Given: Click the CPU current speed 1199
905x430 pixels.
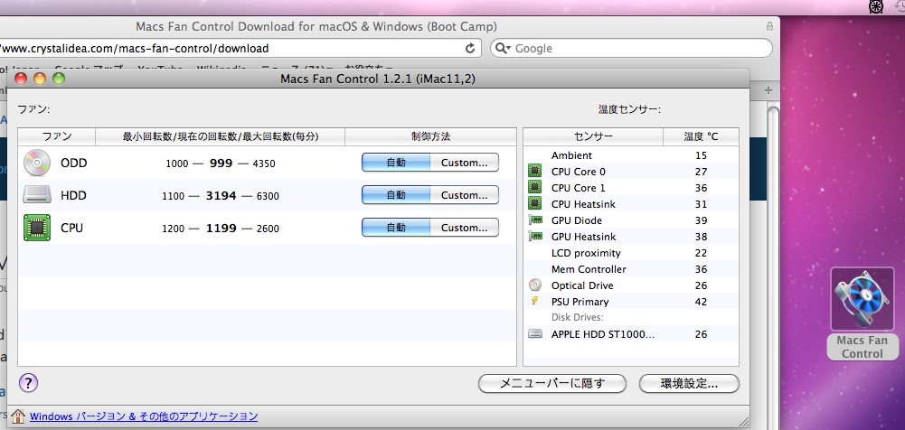Looking at the screenshot, I should (x=222, y=229).
